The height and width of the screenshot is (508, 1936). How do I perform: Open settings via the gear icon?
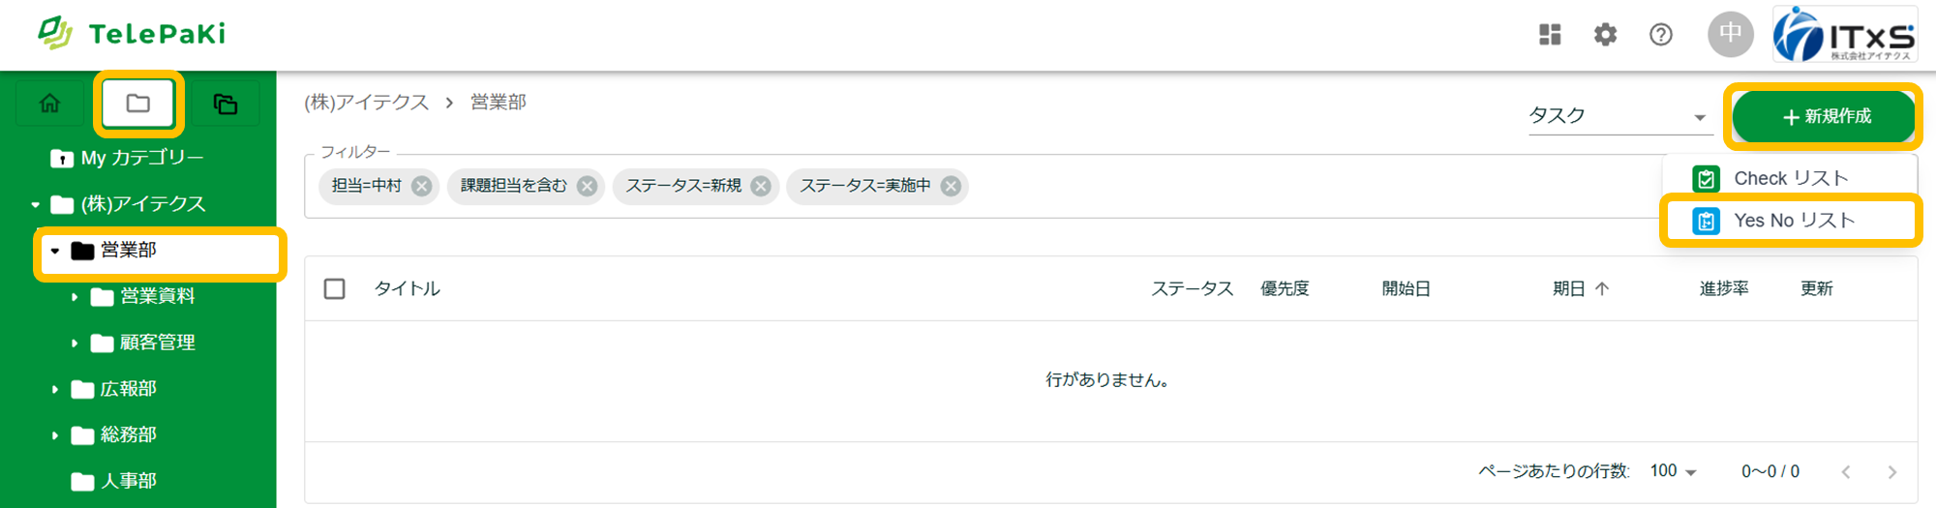pyautogui.click(x=1605, y=35)
